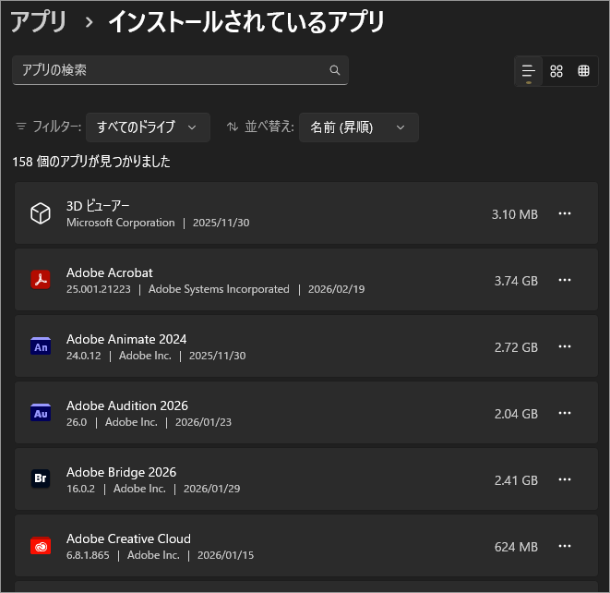610x593 pixels.
Task: Click the Adobe Audition 2026 icon
Action: point(41,413)
